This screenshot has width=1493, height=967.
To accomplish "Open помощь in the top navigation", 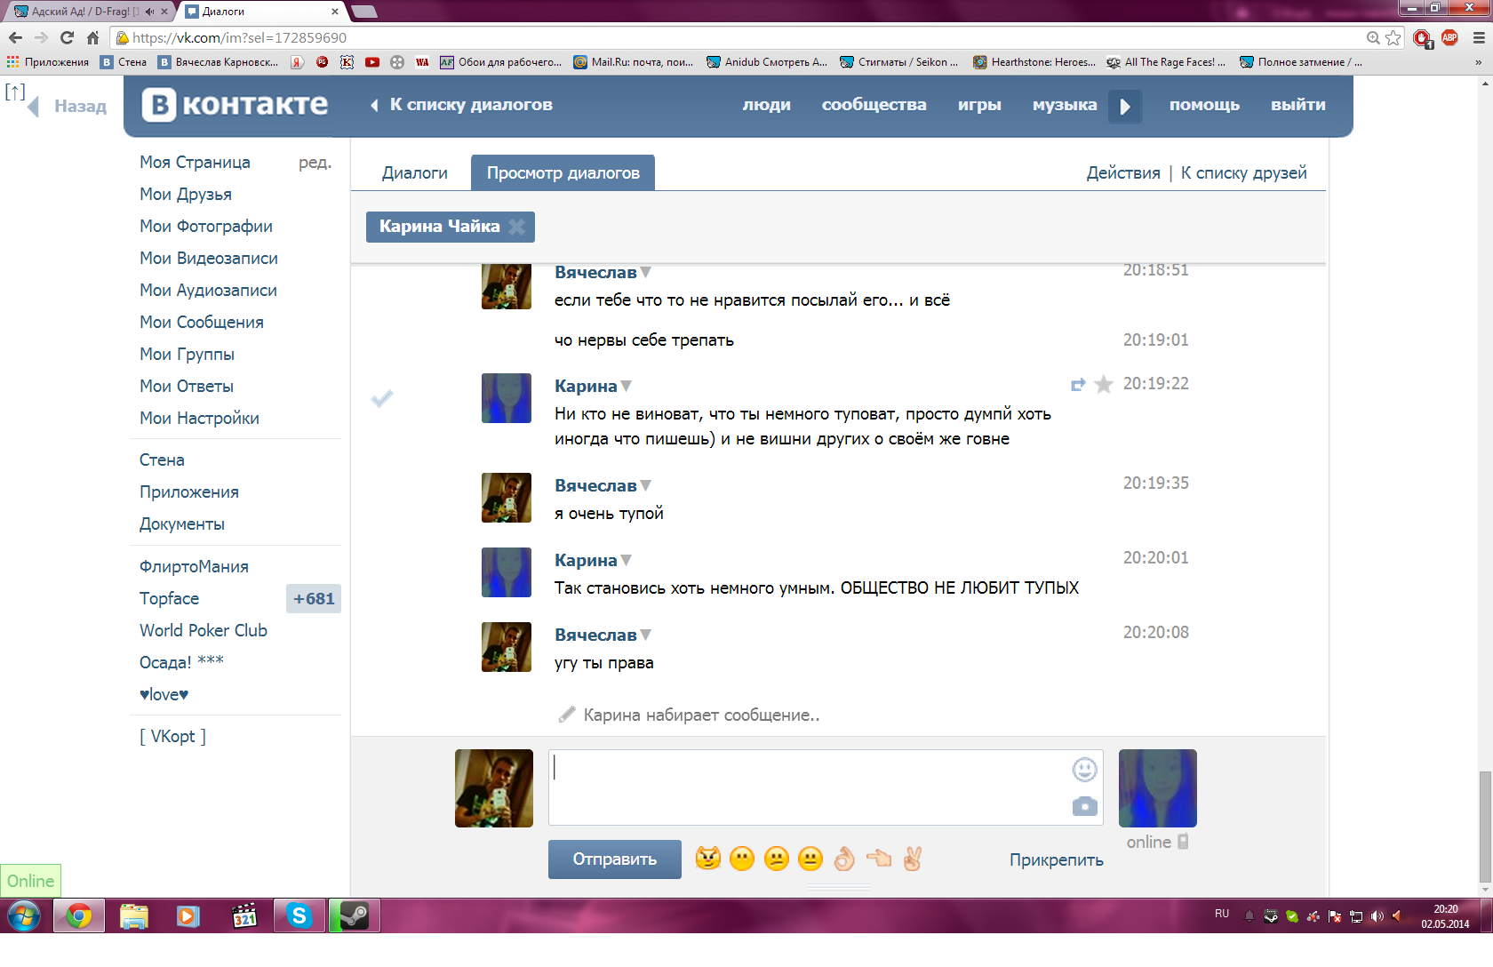I will coord(1204,105).
